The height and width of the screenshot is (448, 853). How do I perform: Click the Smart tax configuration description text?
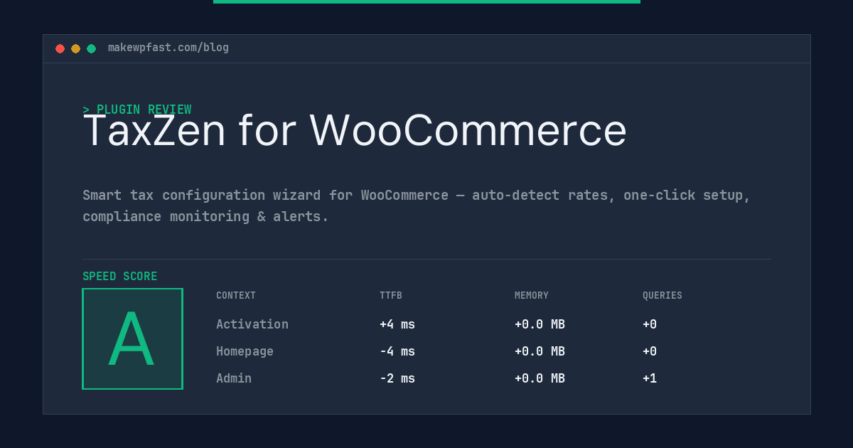click(x=417, y=206)
